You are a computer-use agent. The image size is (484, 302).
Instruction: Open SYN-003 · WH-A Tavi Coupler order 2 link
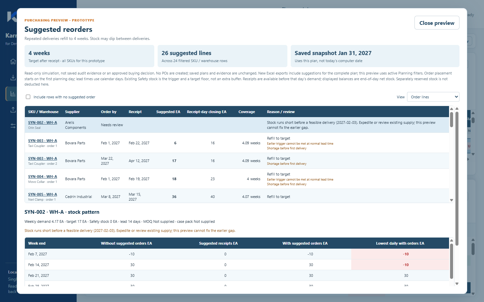tap(43, 158)
